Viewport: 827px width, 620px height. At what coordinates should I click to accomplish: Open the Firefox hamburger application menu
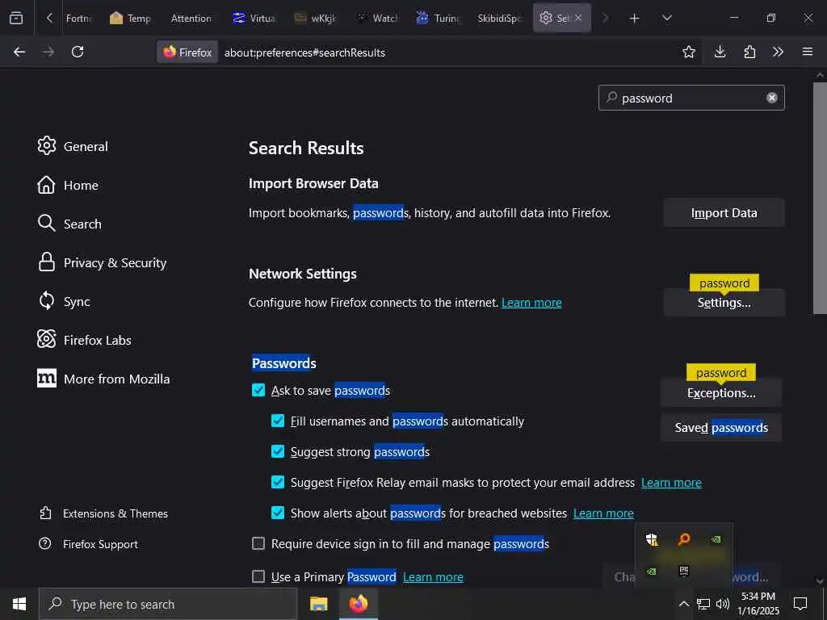(807, 52)
